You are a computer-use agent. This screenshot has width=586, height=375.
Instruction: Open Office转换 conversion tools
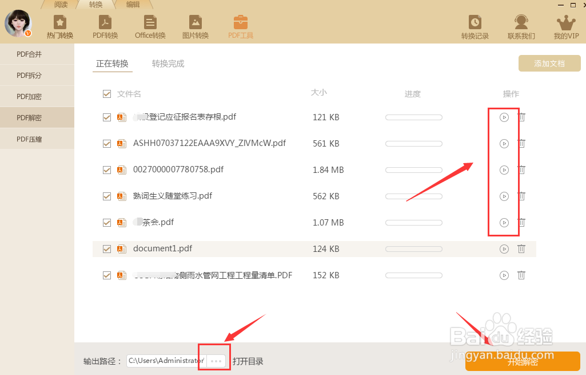[x=150, y=26]
